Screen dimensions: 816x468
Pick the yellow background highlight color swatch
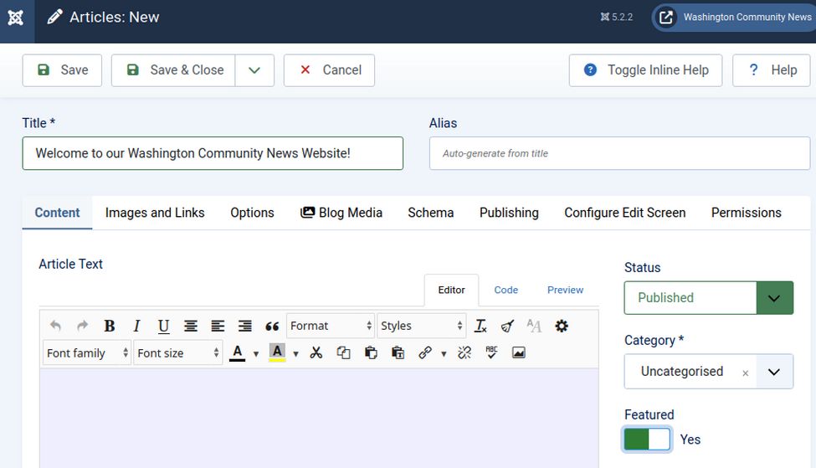(277, 352)
